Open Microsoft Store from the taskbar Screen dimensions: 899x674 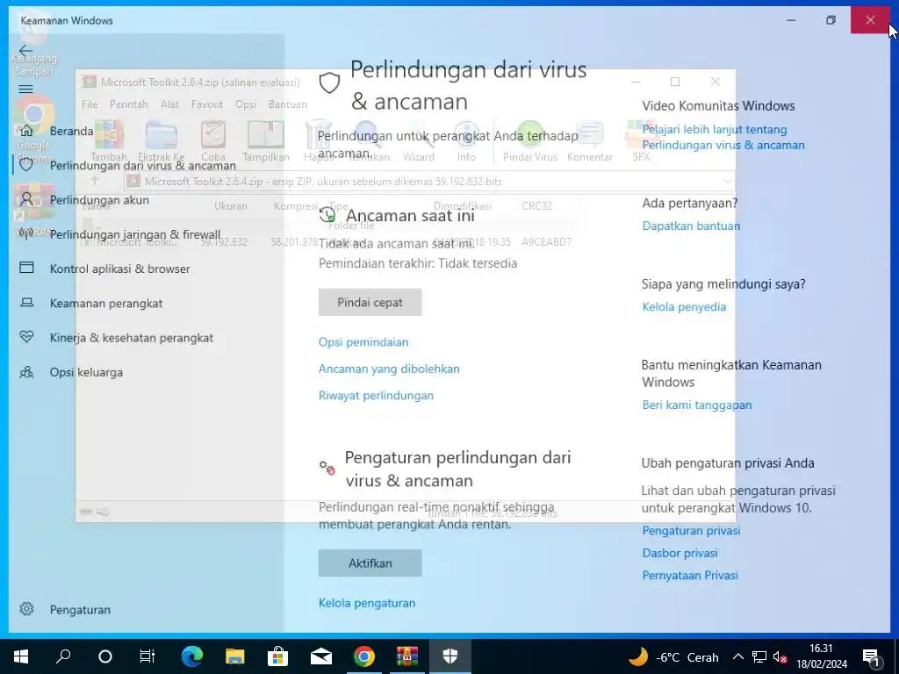click(x=277, y=656)
